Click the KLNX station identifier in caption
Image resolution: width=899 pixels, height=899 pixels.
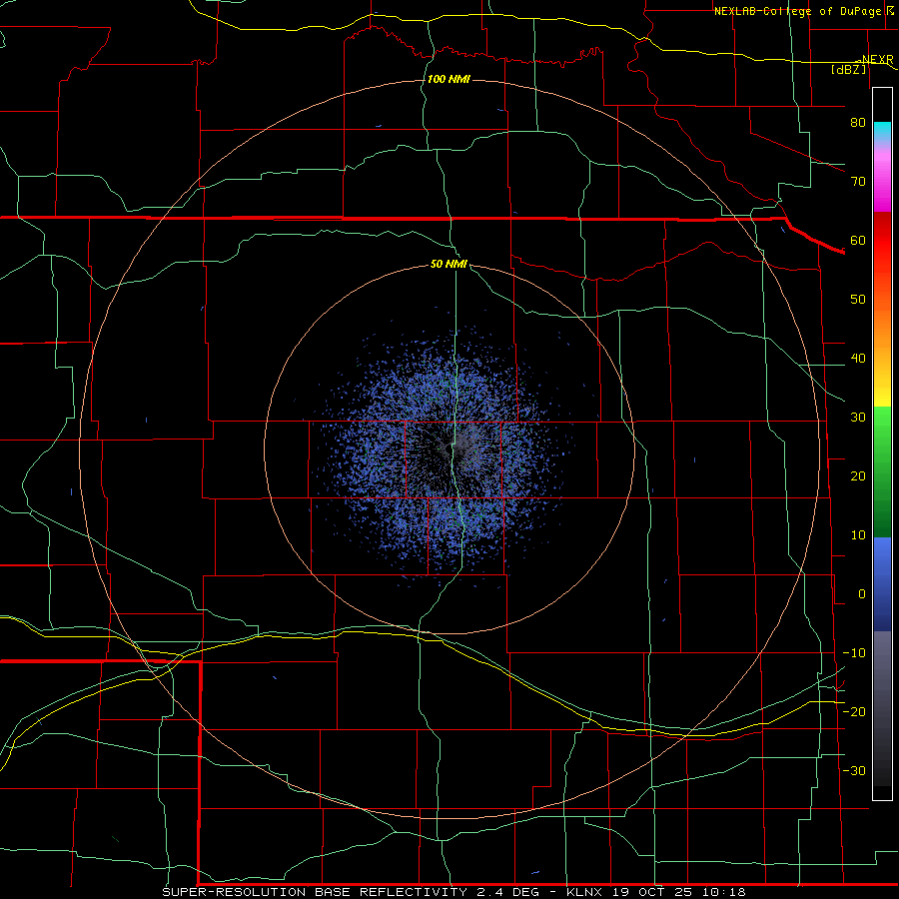coord(584,892)
